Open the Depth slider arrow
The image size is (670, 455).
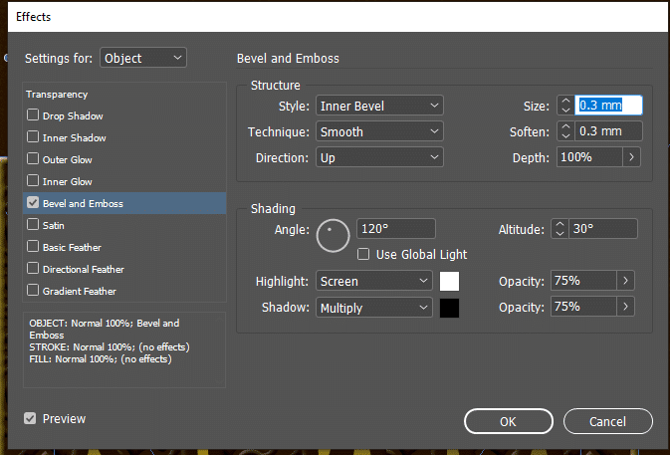tap(632, 157)
